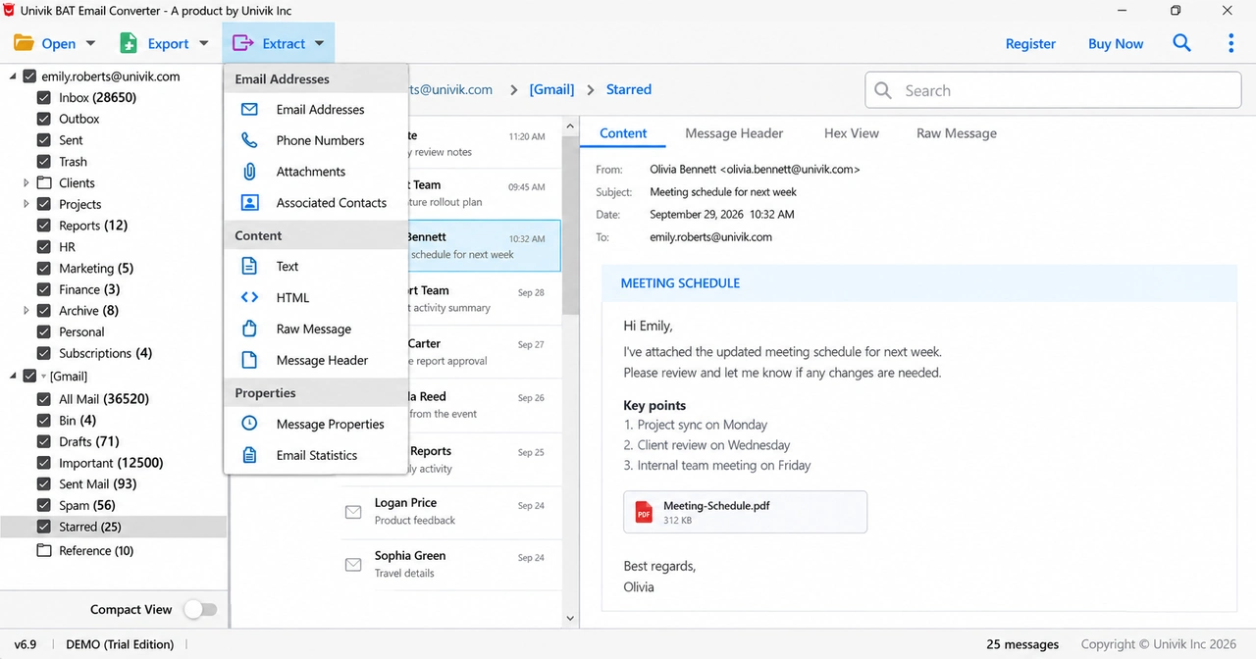Uncheck the Outbox folder checkbox
The height and width of the screenshot is (659, 1256).
[44, 119]
